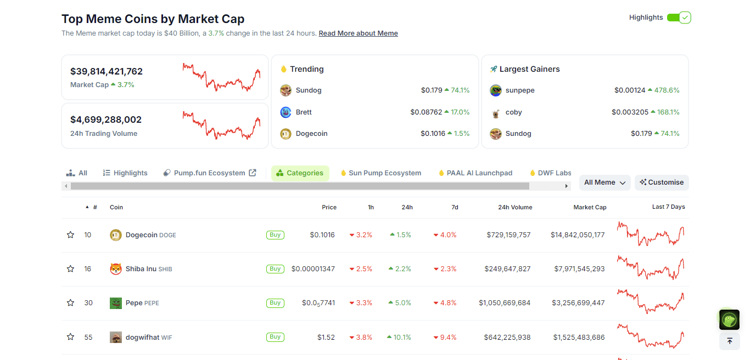Viewport: 750px width, 360px height.
Task: Click the Trending flame icon
Action: (x=284, y=69)
